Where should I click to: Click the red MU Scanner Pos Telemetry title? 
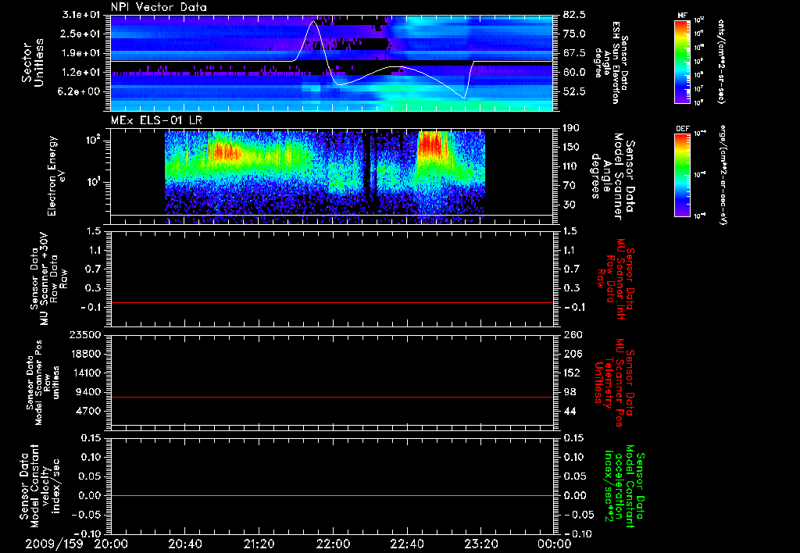point(614,383)
